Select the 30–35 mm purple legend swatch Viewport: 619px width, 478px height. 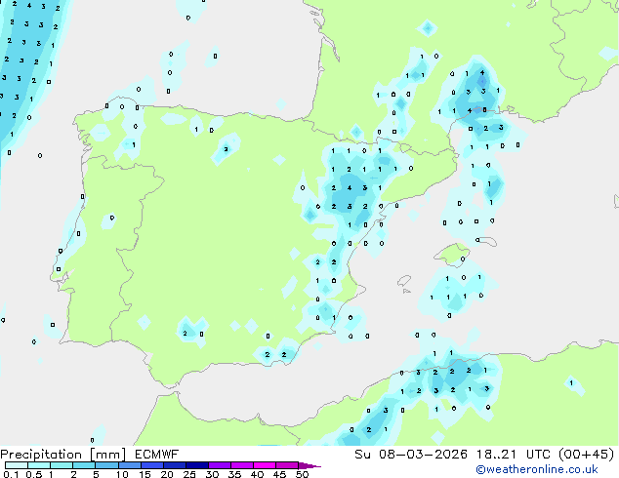point(220,465)
